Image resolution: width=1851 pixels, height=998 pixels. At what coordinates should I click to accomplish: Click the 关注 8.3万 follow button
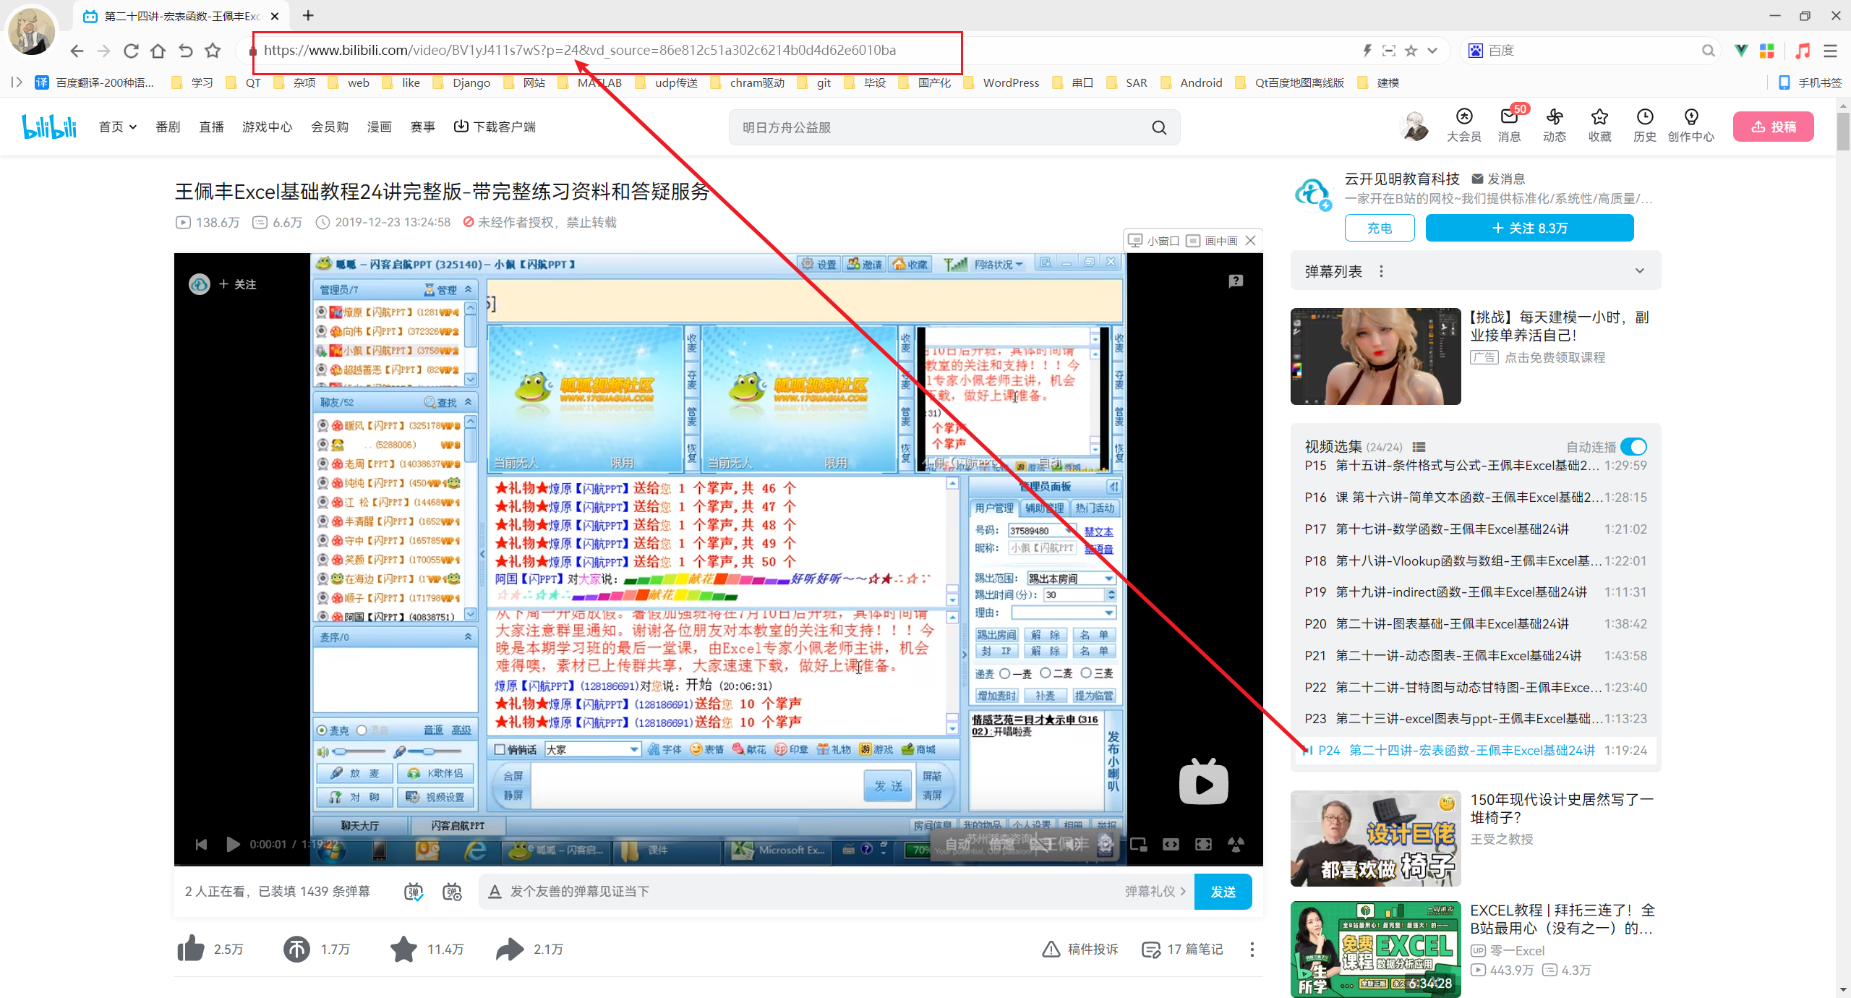pos(1529,228)
